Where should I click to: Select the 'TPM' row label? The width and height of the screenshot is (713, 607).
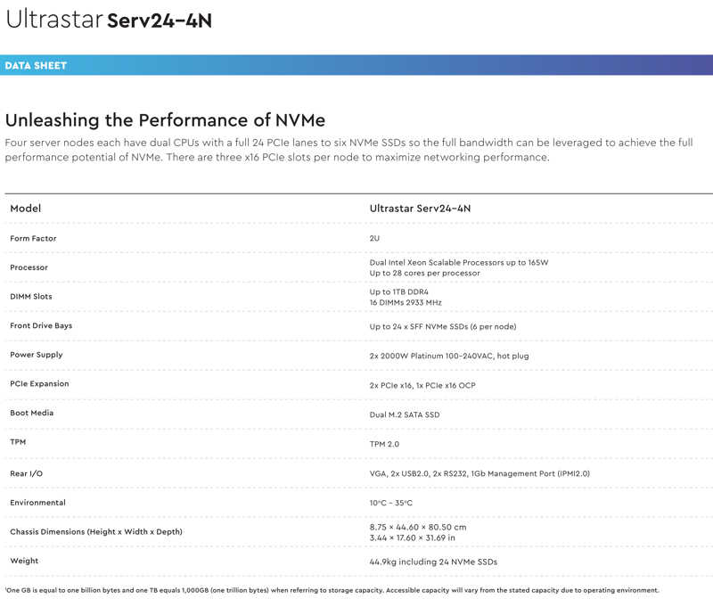coord(18,442)
